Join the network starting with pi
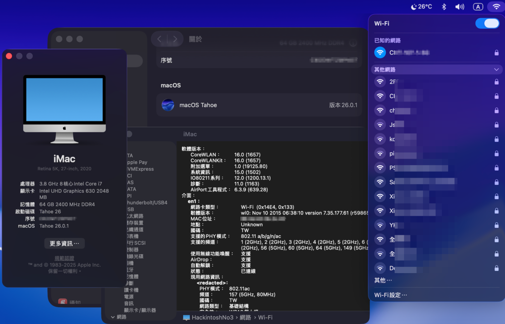 coord(436,153)
